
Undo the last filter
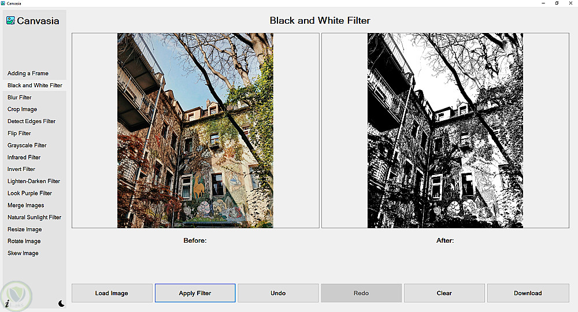[278, 293]
